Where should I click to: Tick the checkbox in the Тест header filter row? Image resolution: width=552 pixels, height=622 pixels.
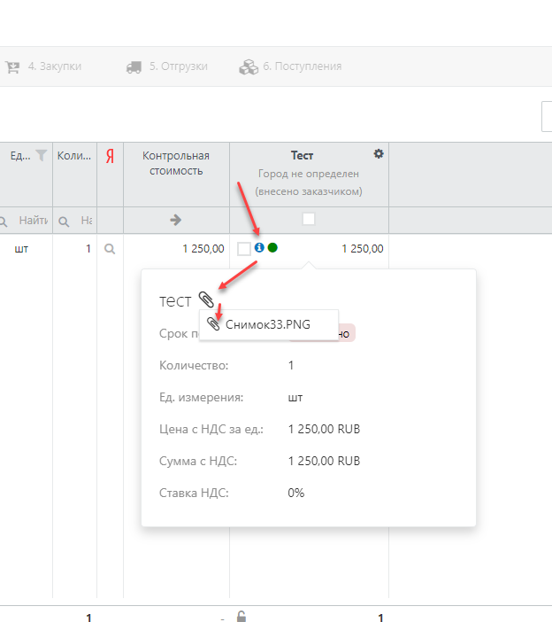tap(309, 219)
